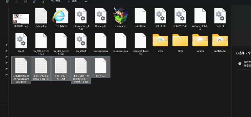
Task: Select the nw_100_percent.pak file icon
Action: pos(41,41)
